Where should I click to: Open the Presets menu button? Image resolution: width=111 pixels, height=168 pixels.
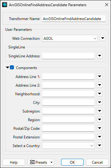[41, 162]
